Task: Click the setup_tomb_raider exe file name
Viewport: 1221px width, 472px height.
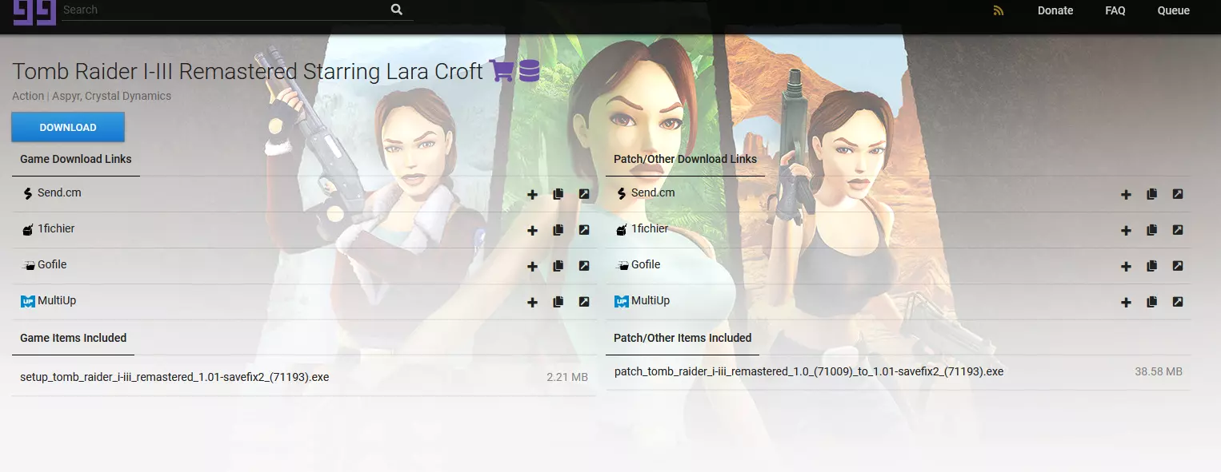Action: coord(174,377)
